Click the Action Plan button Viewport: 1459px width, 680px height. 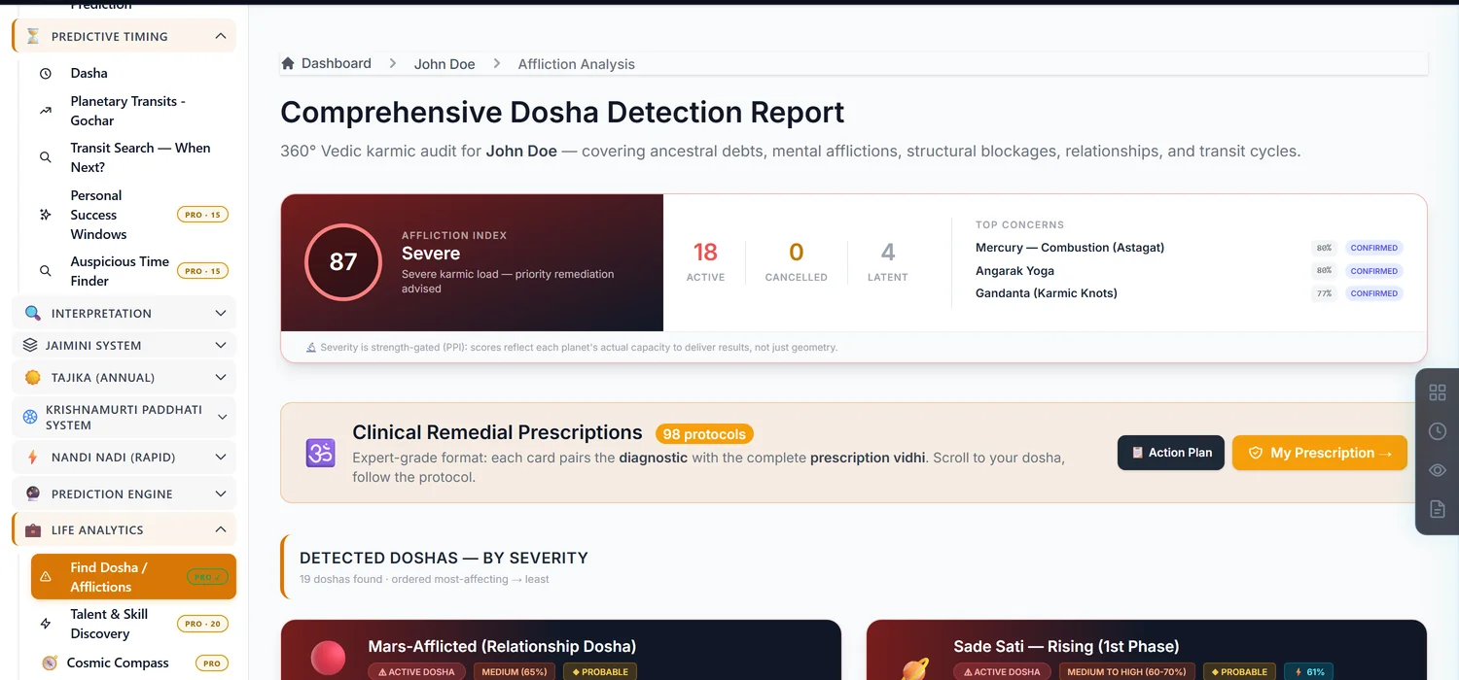coord(1171,453)
